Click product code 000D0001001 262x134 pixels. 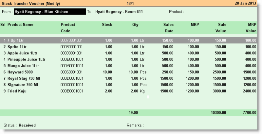[72, 78]
